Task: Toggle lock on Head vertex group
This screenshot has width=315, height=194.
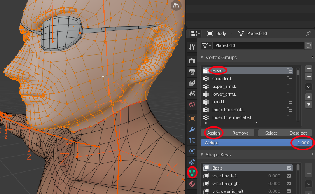Action: (x=289, y=71)
